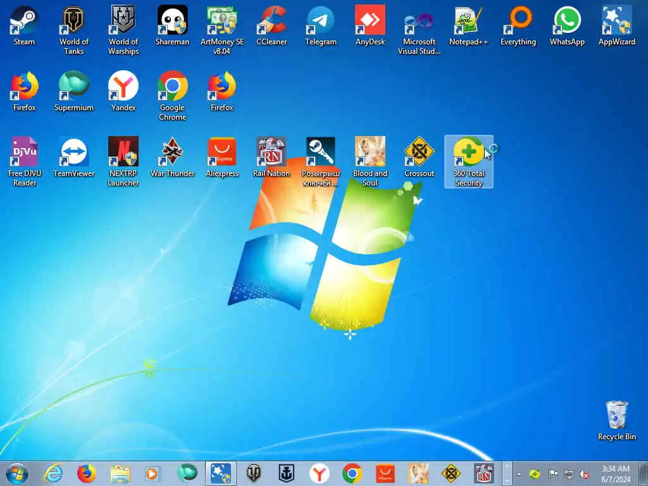Open the AnyDesk desktop shortcut
Screen dimensions: 648x486
[x=370, y=26]
